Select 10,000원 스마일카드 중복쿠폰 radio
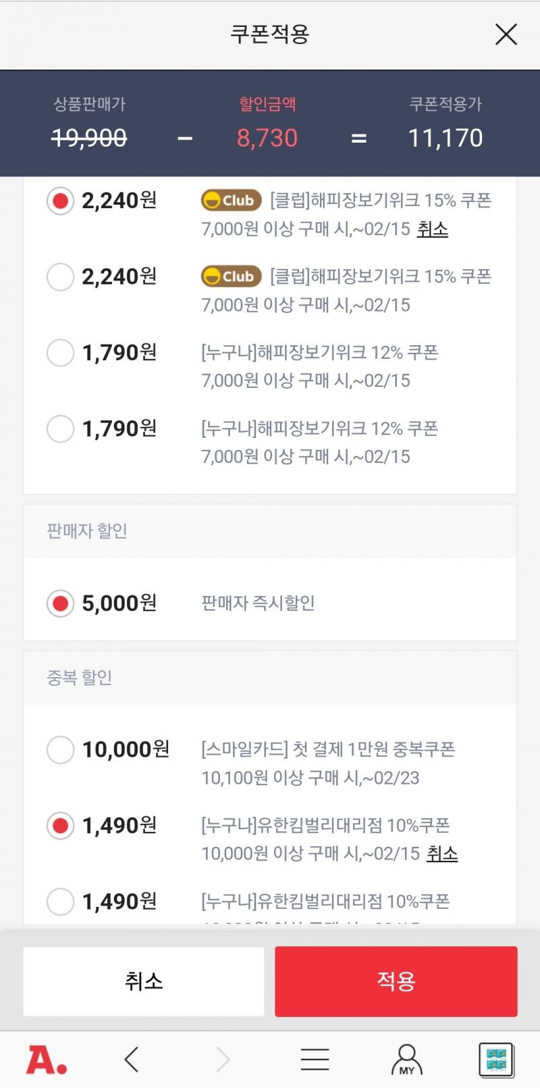 coord(60,749)
